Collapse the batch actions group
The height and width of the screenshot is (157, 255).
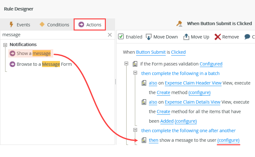tap(135, 73)
